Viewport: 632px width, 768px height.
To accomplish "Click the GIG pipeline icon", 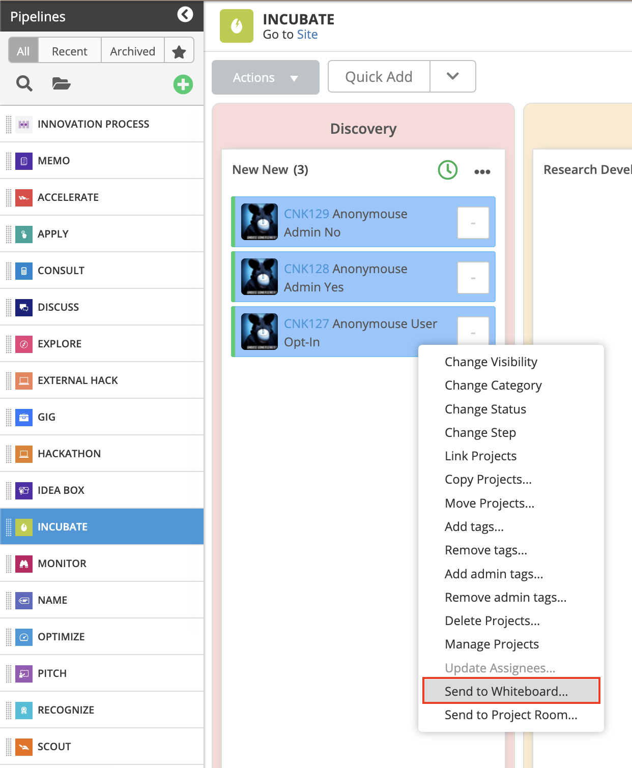I will (24, 417).
